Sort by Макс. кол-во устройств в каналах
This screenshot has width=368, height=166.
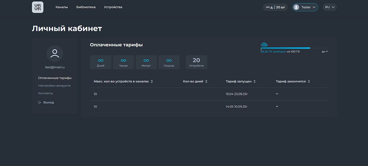point(152,82)
